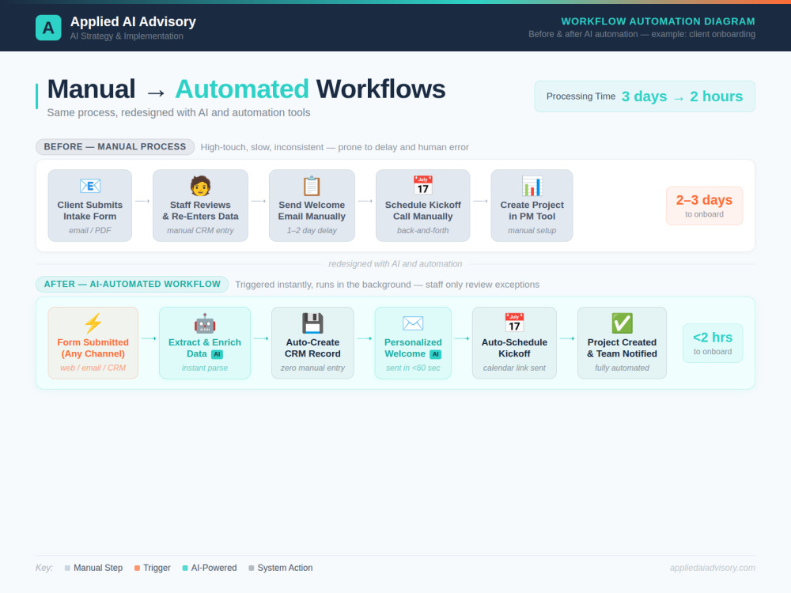Open the appliedaiadvisory.com link

coord(713,568)
